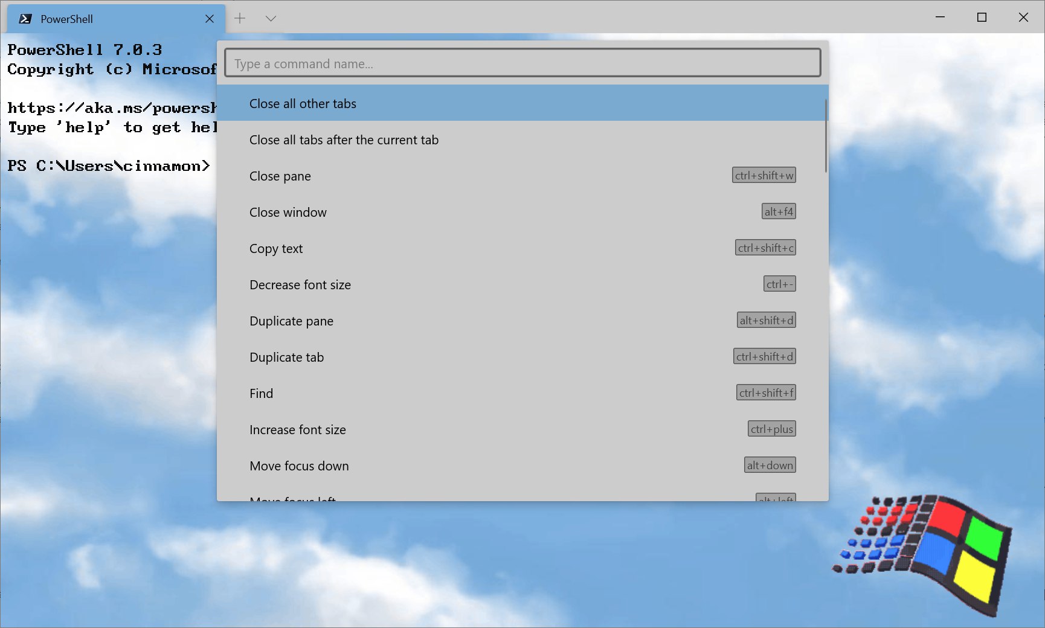The image size is (1045, 628).
Task: Click the ctrl+shift+d shortcut badge
Action: click(x=765, y=356)
